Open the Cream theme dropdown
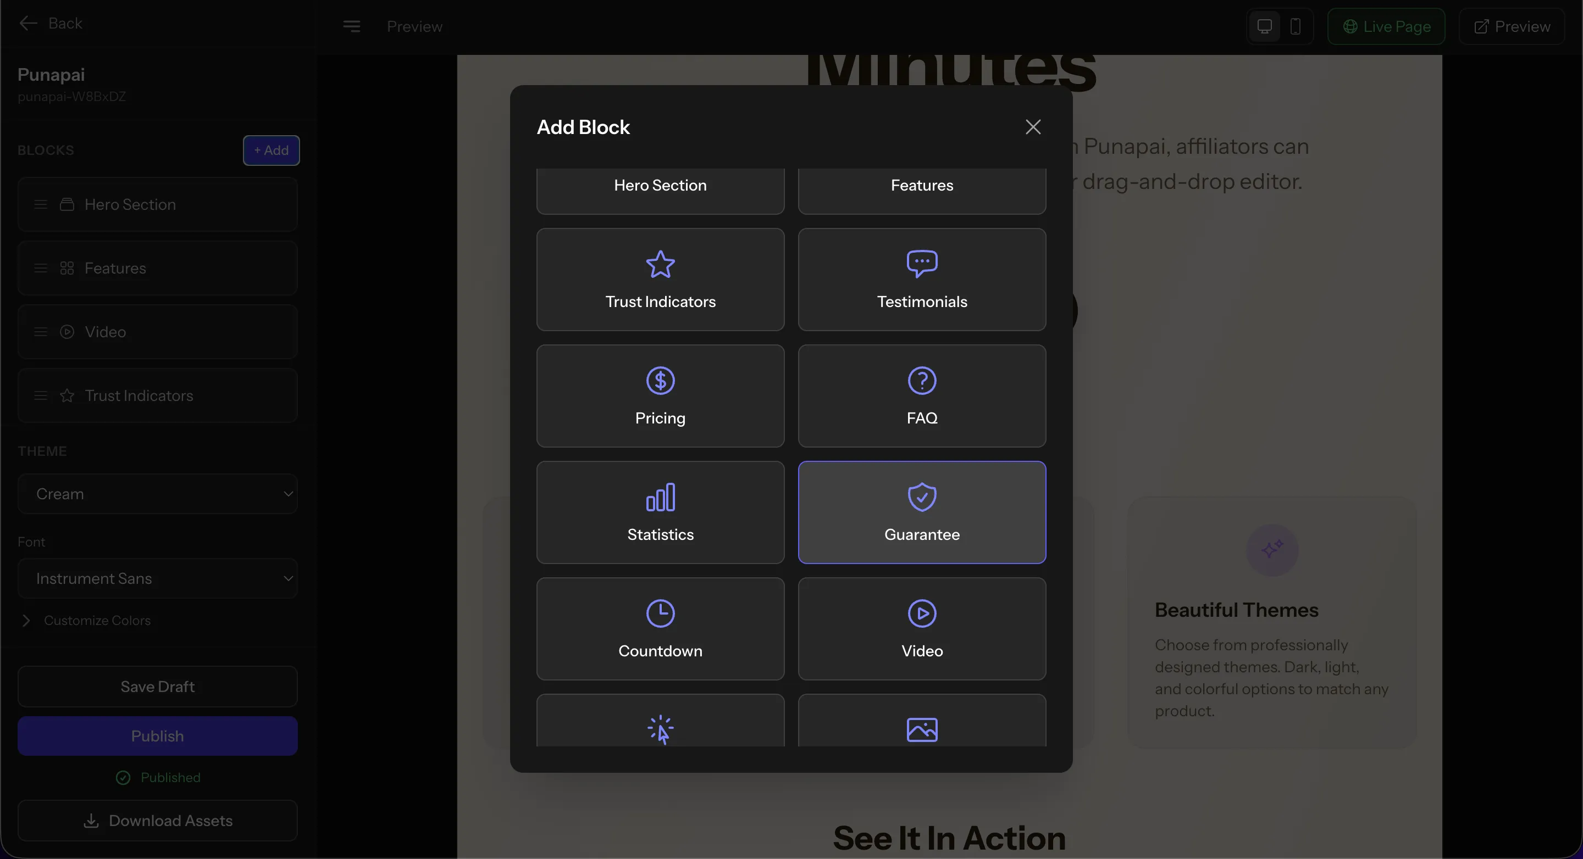The height and width of the screenshot is (859, 1583). pyautogui.click(x=157, y=493)
